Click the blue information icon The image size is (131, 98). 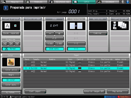coord(6,8)
